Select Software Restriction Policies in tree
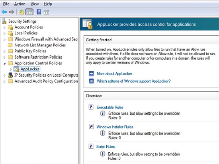Screen dimensions: 219x164 click(x=38, y=57)
